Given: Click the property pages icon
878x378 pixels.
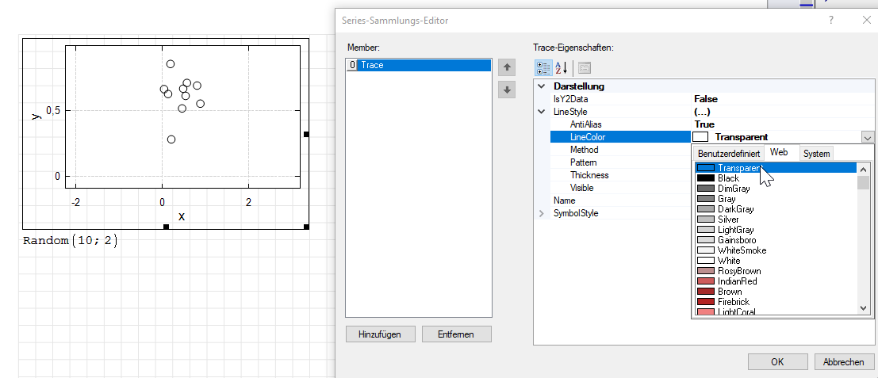Looking at the screenshot, I should (x=584, y=68).
